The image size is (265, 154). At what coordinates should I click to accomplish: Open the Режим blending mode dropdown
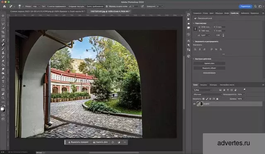click(36, 7)
